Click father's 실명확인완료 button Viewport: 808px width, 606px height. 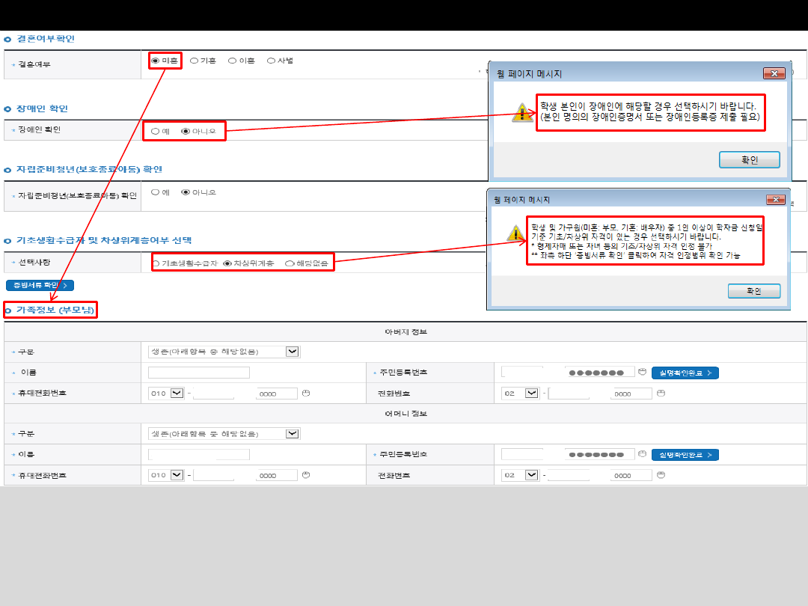click(x=685, y=373)
